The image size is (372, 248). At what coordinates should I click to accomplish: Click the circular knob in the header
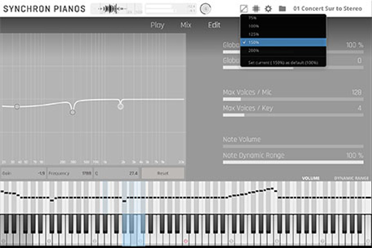click(x=205, y=9)
